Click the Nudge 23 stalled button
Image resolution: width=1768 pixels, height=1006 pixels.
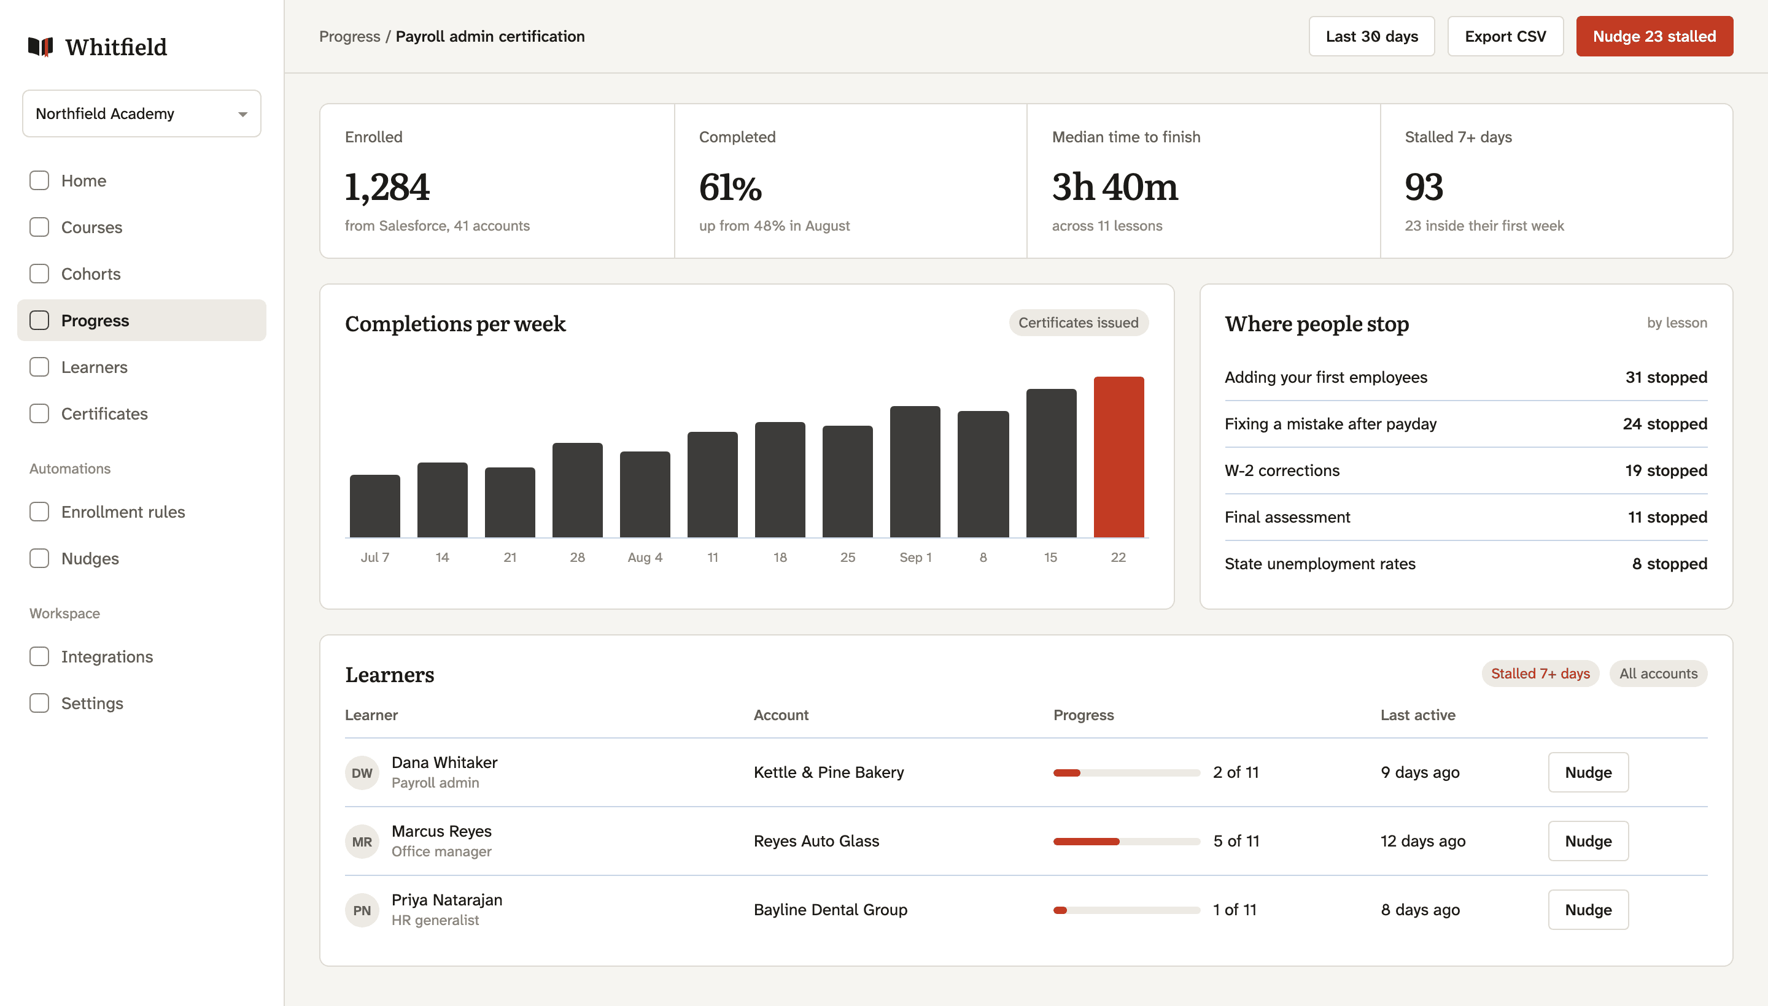click(x=1654, y=36)
